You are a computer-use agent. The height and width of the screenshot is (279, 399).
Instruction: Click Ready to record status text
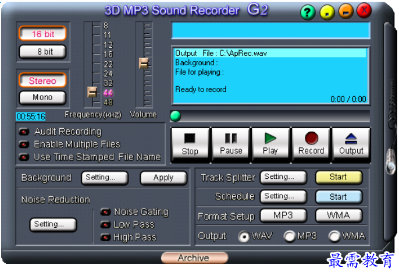[x=201, y=90]
